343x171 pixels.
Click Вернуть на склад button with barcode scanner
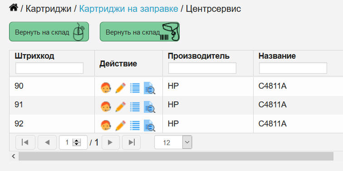140,31
